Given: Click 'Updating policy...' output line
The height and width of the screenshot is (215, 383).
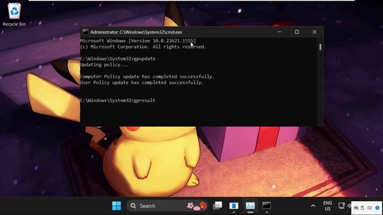Looking at the screenshot, I should coord(104,65).
